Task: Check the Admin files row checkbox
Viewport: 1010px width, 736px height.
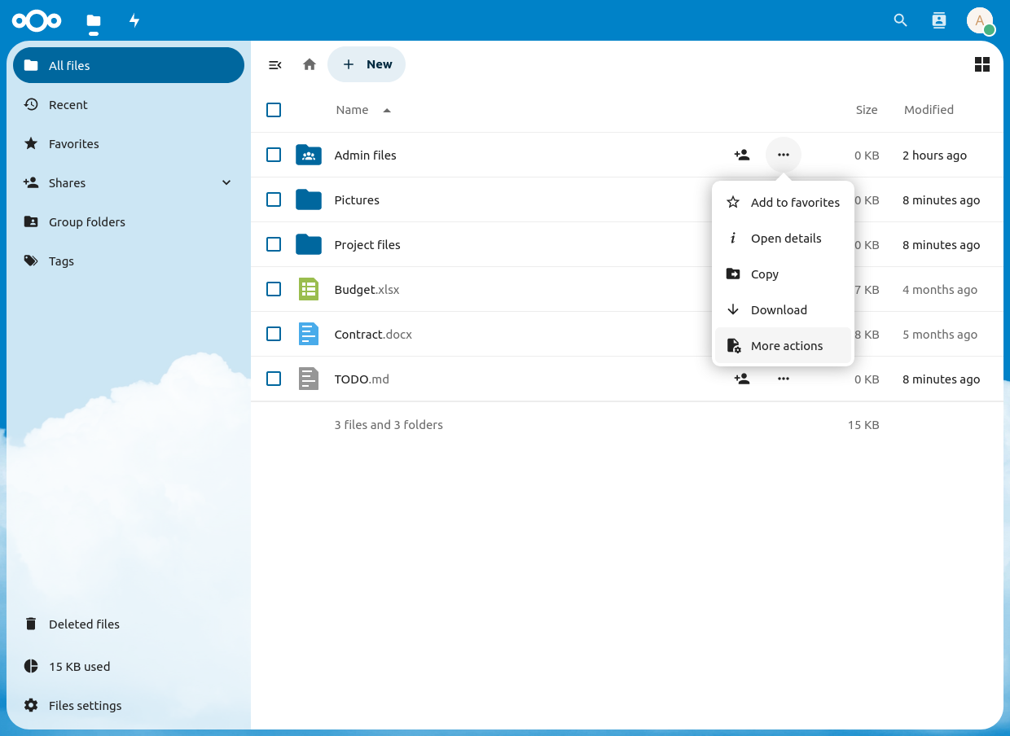Action: 274,155
